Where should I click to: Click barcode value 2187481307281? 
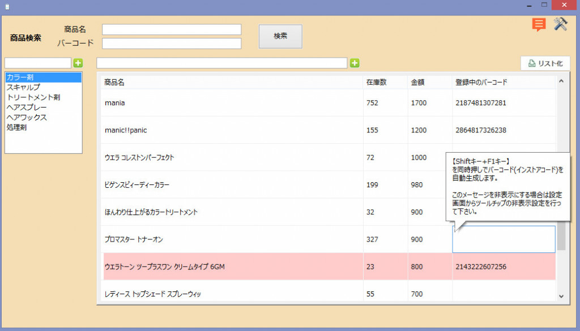[x=481, y=103]
